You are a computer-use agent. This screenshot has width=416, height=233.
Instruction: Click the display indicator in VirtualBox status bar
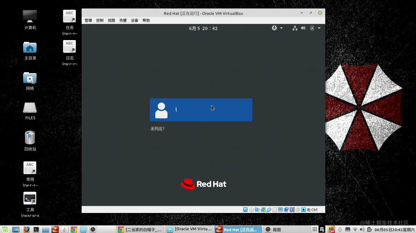tap(280, 210)
